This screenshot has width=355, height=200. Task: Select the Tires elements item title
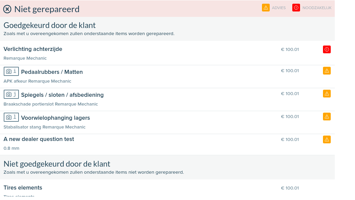tap(23, 188)
